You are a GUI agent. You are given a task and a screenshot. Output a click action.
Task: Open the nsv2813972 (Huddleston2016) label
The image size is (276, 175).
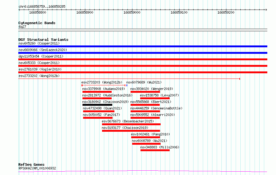click(x=107, y=95)
